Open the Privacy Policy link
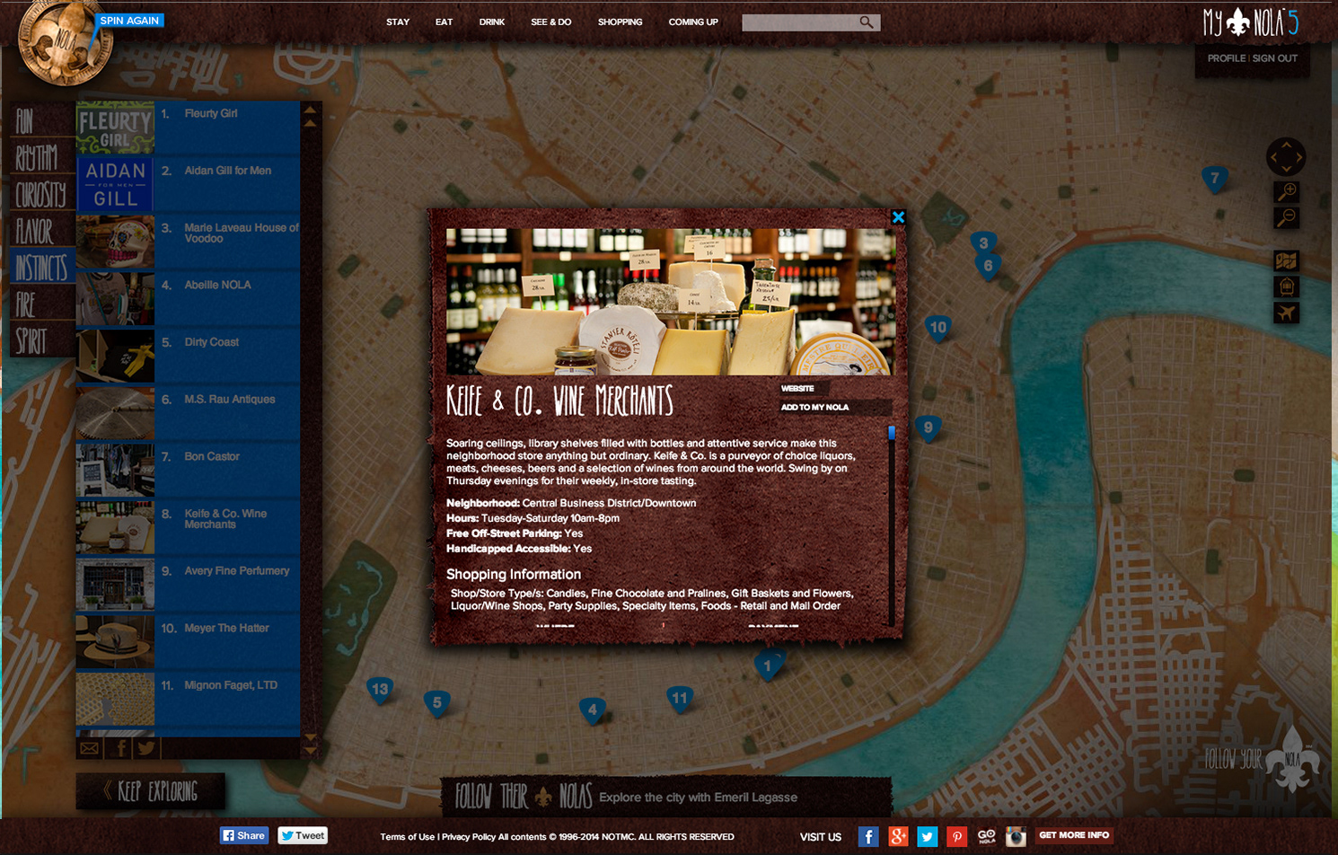Image resolution: width=1338 pixels, height=855 pixels. coord(468,837)
